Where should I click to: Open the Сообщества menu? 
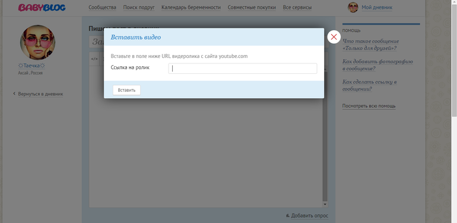[102, 8]
